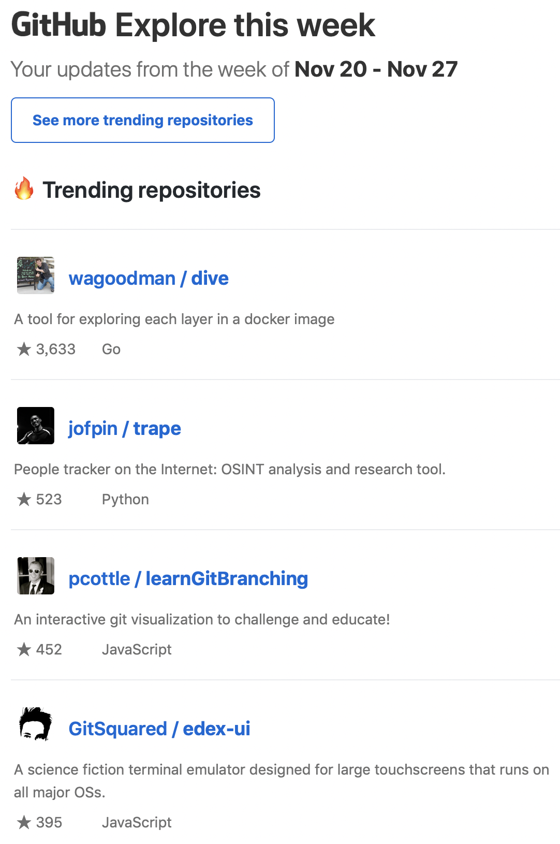Open the jofpin / trape repository link
Screen dimensions: 560x844
coord(125,429)
